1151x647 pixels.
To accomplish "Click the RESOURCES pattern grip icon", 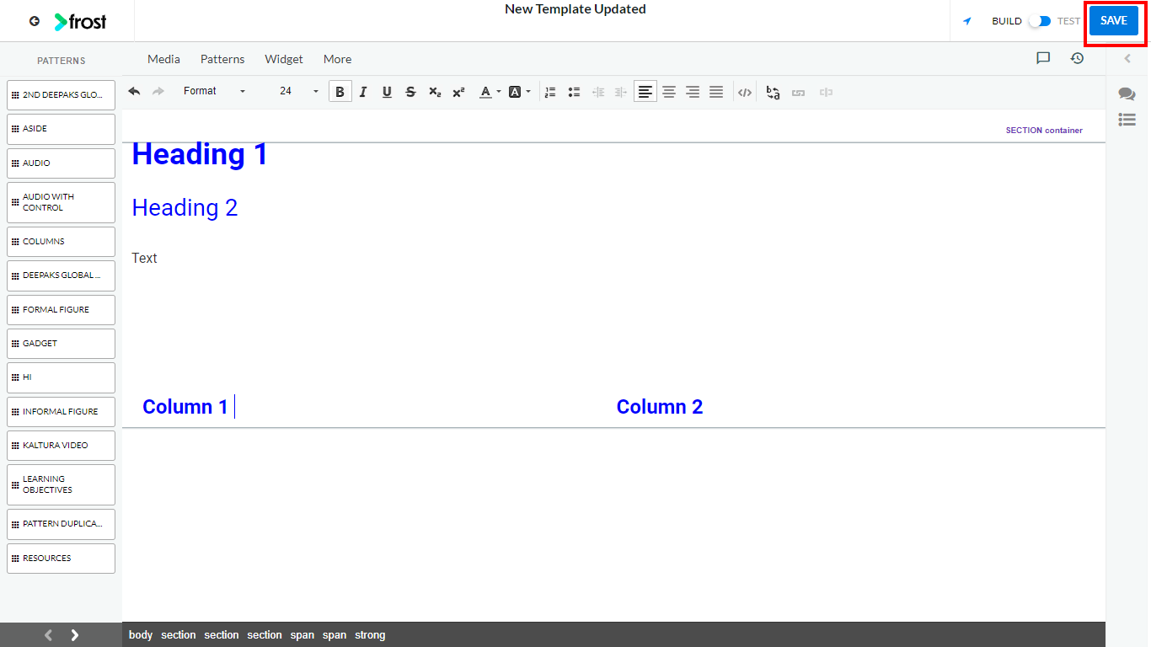I will 15,559.
